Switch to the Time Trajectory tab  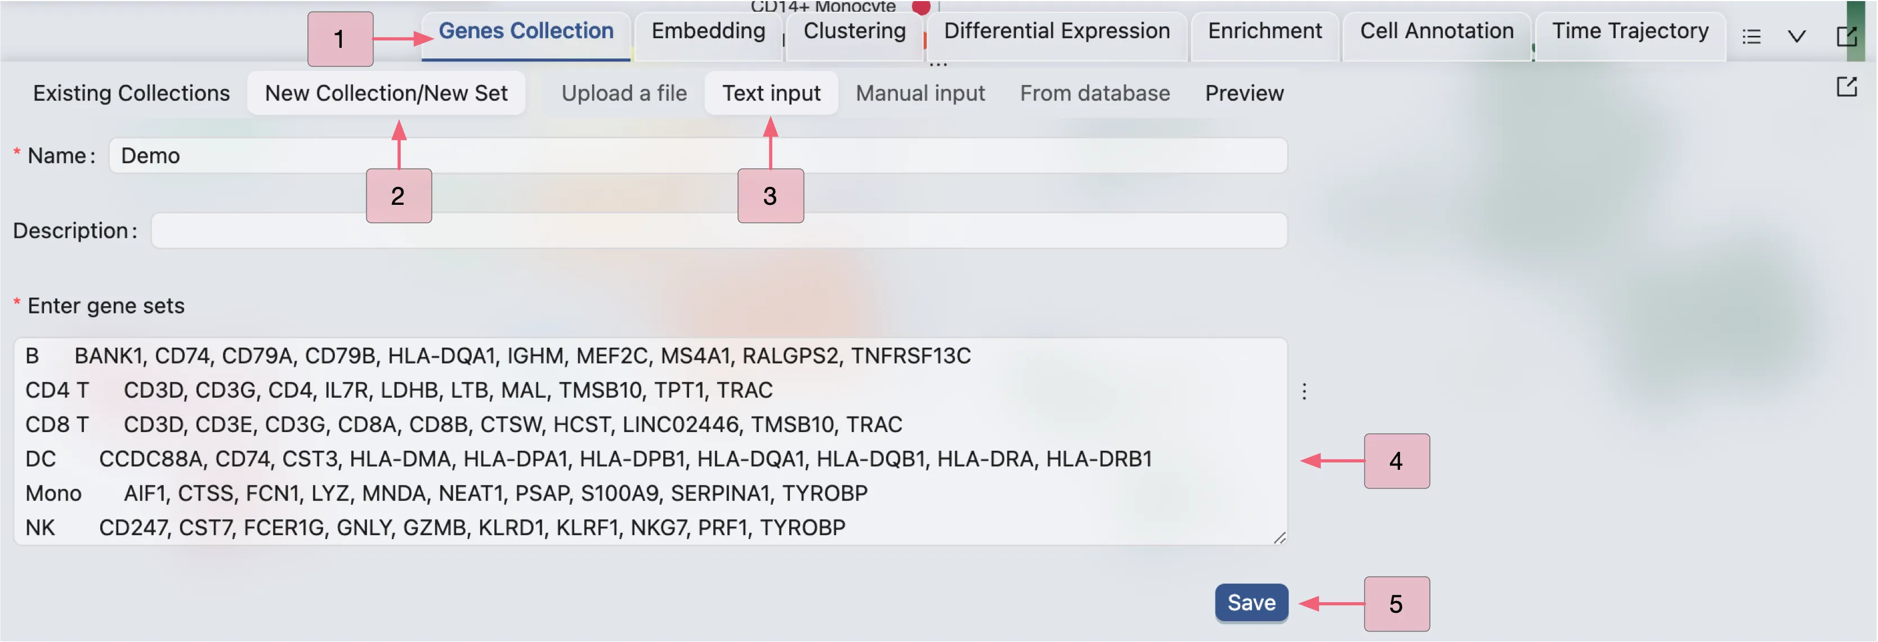click(1630, 32)
